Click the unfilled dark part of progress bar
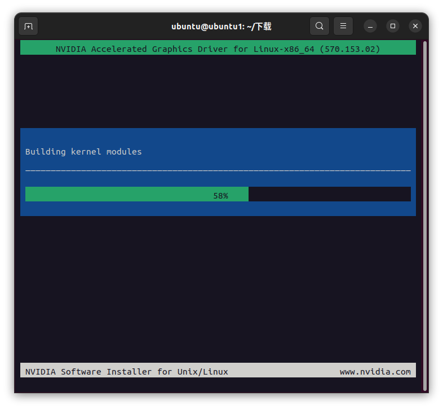 coord(330,195)
